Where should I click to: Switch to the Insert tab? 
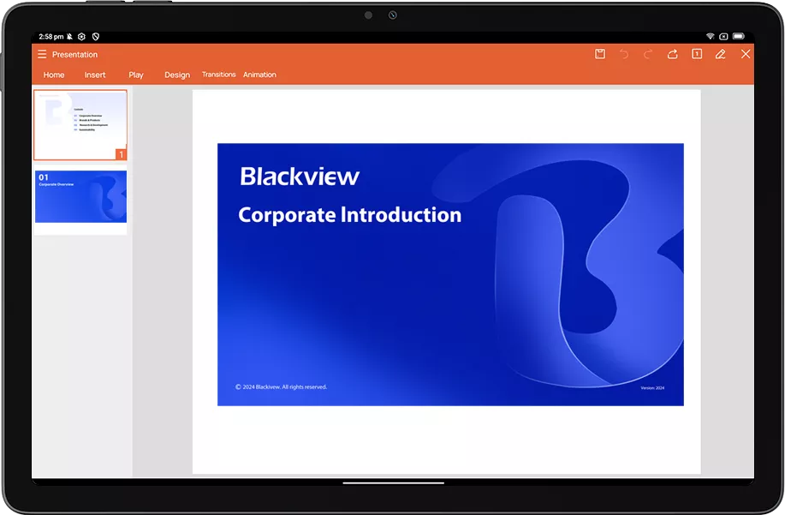95,75
